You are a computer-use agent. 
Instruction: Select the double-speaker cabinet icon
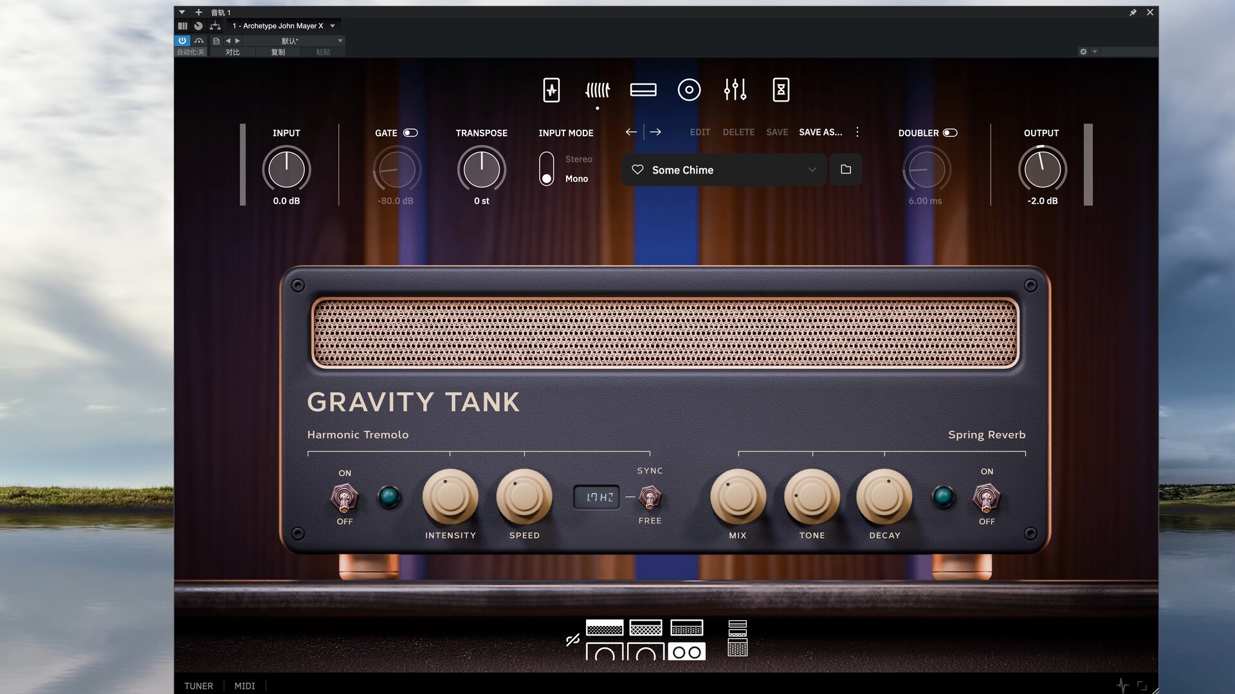tap(686, 652)
